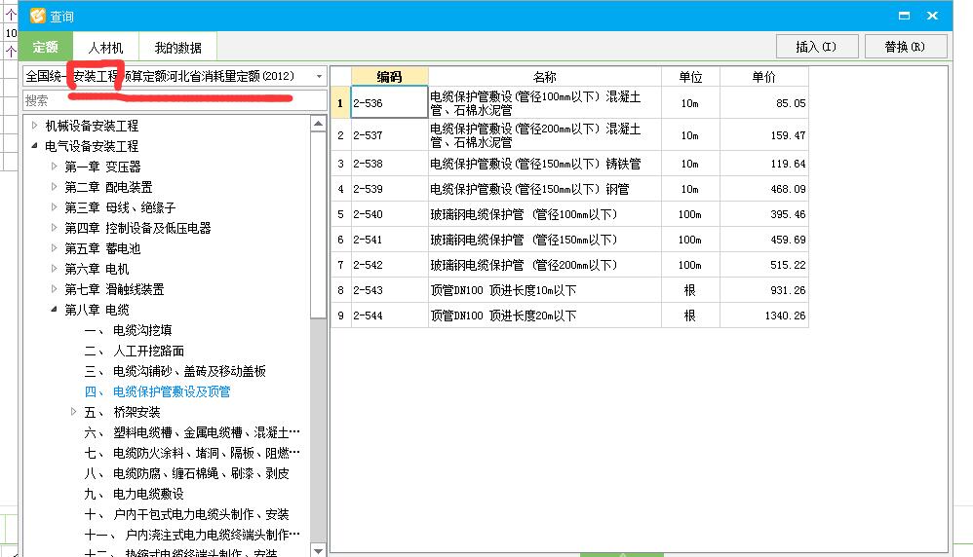
Task: Close the 查询 dialog
Action: click(x=932, y=16)
